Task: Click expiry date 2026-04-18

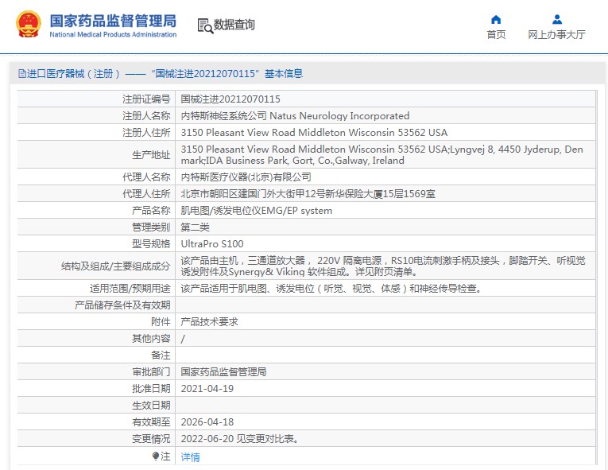Action: [x=207, y=421]
